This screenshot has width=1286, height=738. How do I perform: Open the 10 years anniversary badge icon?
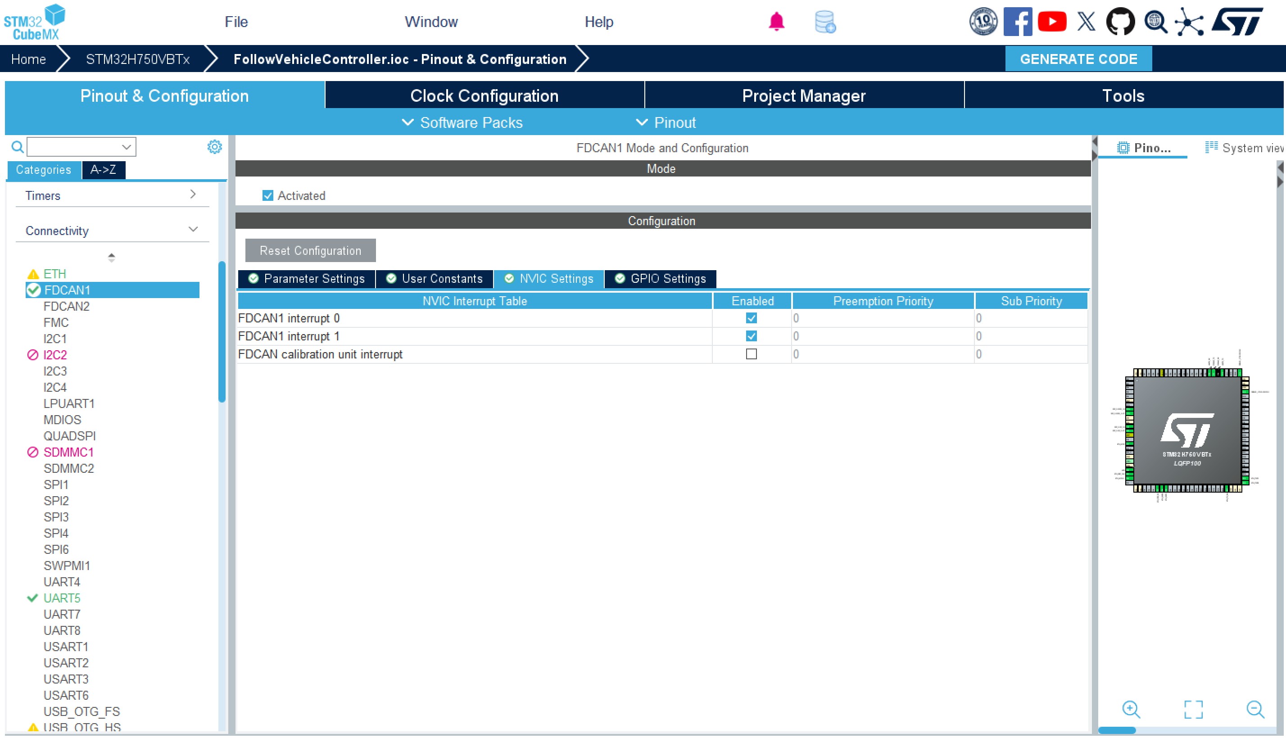(x=983, y=21)
